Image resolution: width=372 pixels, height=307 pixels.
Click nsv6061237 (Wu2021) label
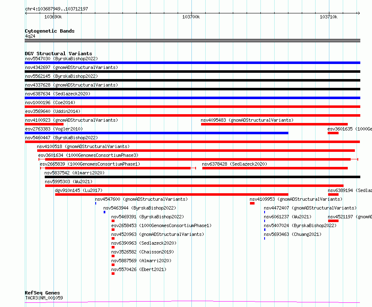click(x=288, y=217)
